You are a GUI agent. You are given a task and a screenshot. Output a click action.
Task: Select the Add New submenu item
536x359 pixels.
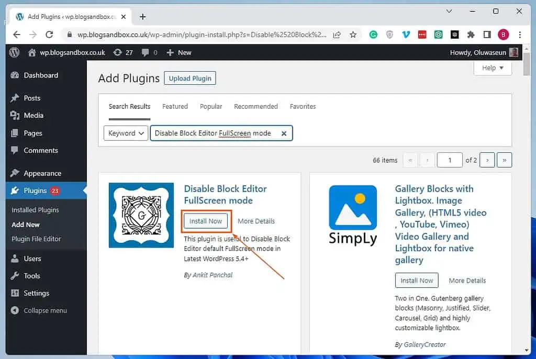click(26, 225)
